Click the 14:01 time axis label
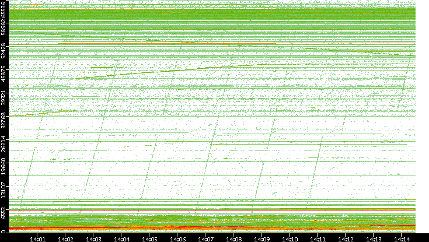Image resolution: width=429 pixels, height=242 pixels. (37, 238)
